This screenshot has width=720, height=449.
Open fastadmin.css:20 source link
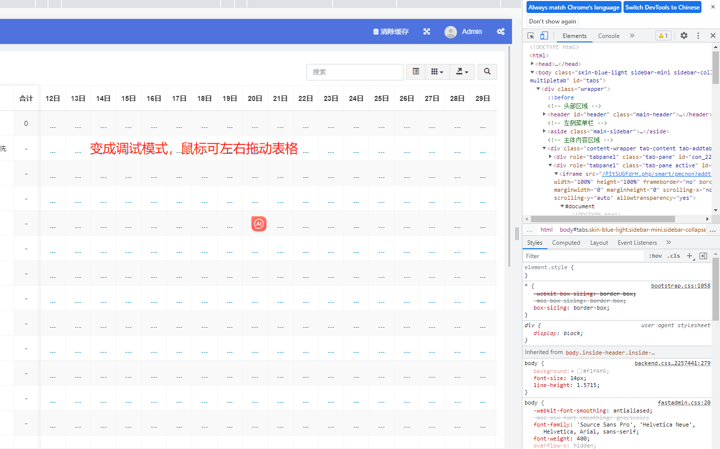(x=683, y=403)
